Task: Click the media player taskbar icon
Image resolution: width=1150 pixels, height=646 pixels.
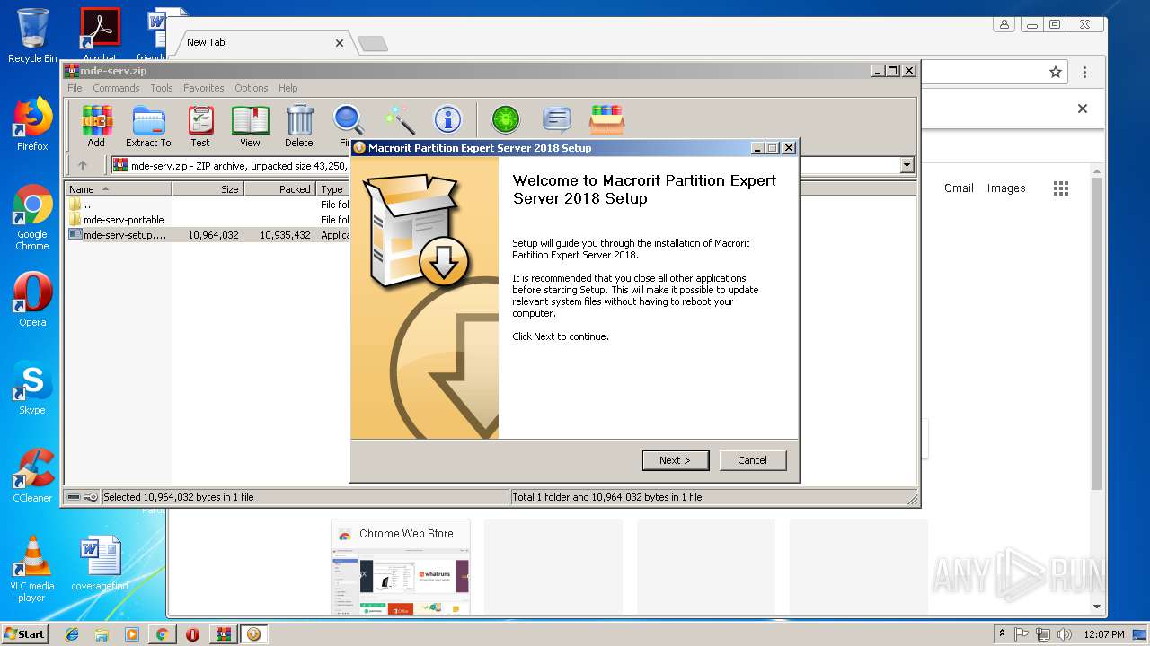Action: (131, 634)
